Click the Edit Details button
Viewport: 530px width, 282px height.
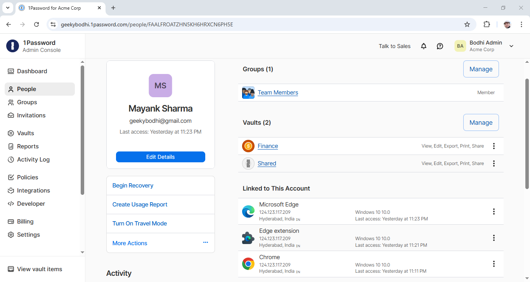tap(160, 157)
